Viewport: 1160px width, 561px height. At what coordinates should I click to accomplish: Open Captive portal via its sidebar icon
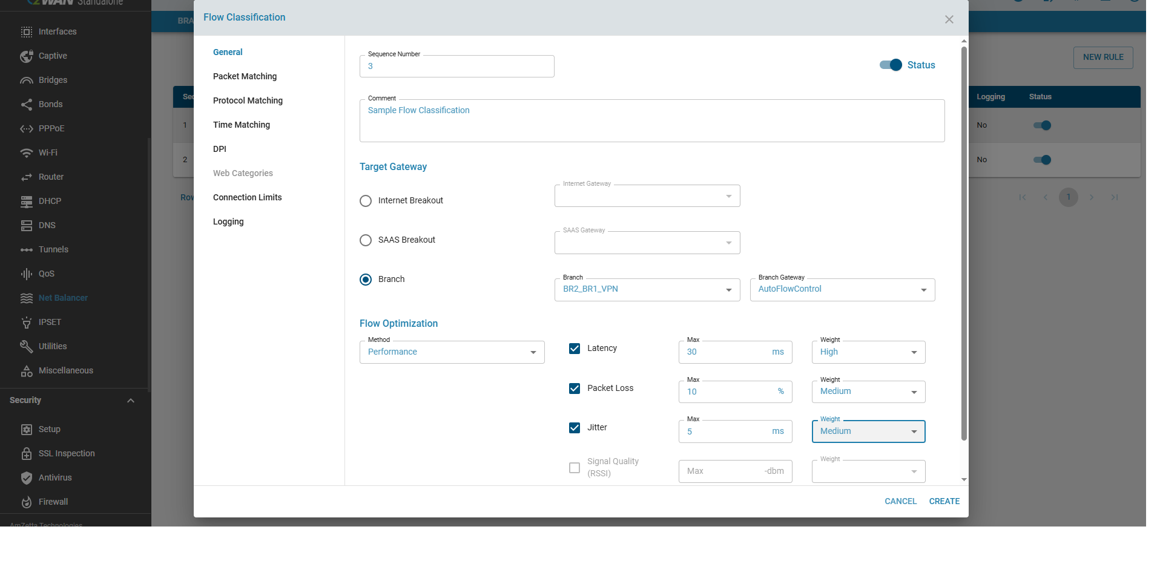27,56
